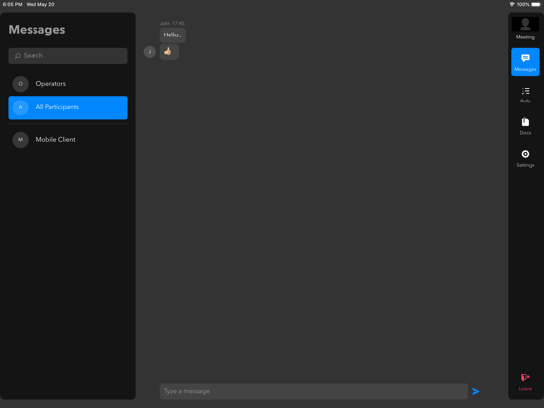
Task: Click the 'Hello..' message bubble
Action: pyautogui.click(x=172, y=35)
